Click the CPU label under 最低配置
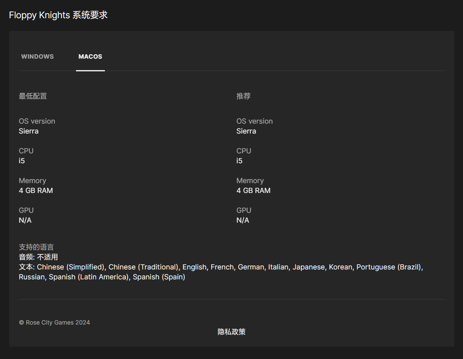The height and width of the screenshot is (359, 463). coord(26,151)
